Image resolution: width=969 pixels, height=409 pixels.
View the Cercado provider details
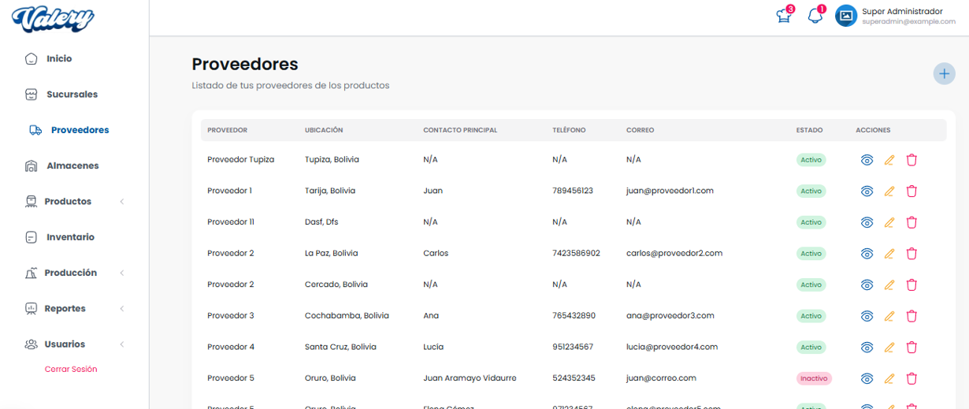point(867,284)
